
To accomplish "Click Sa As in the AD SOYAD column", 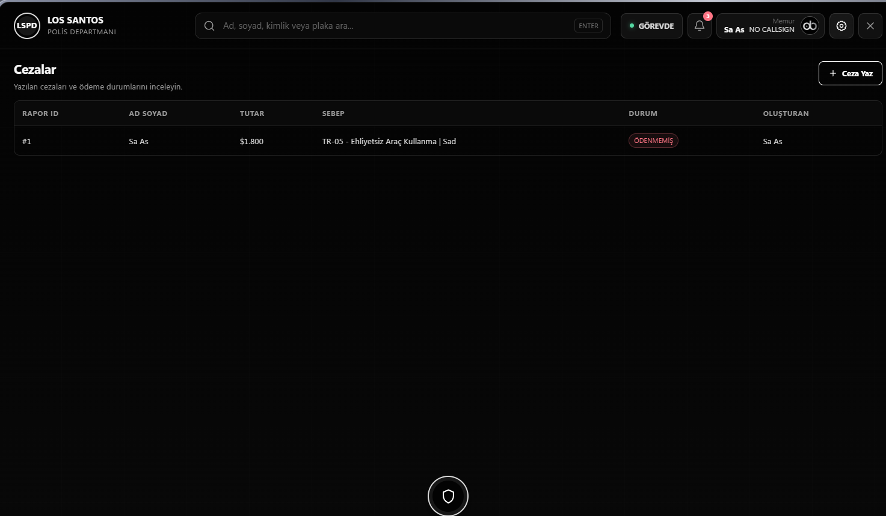I will point(138,141).
